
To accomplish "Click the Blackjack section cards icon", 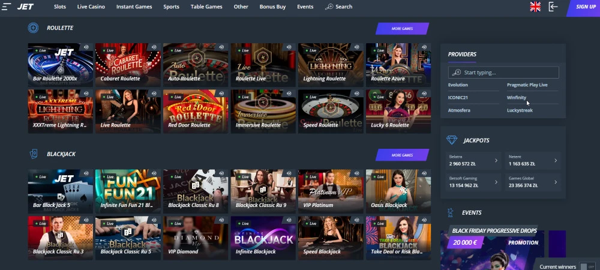I will tap(33, 154).
